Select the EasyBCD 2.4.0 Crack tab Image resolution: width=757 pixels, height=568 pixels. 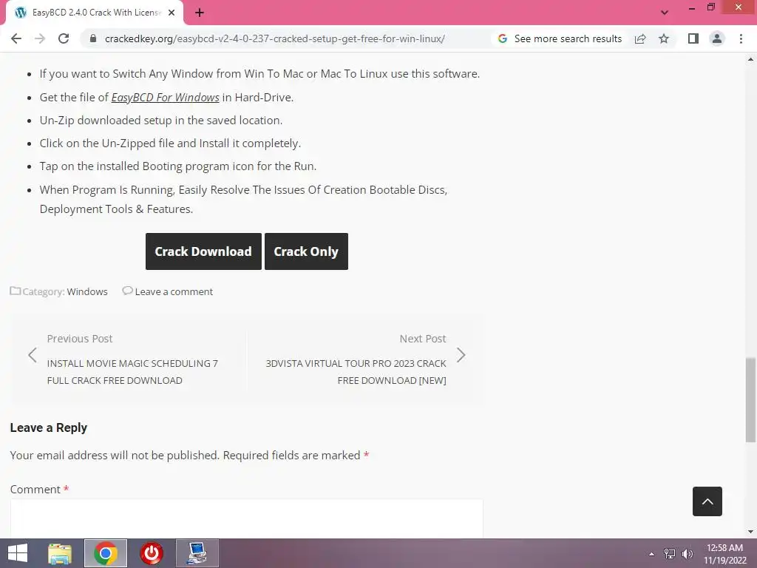tap(95, 13)
